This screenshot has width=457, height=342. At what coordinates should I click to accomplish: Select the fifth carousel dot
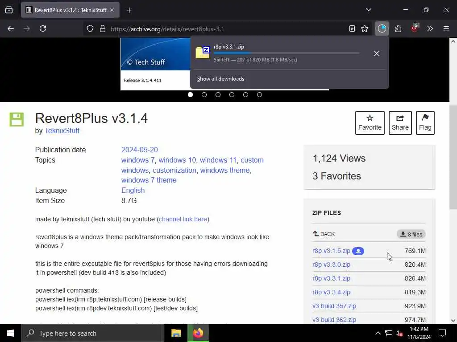click(x=246, y=94)
